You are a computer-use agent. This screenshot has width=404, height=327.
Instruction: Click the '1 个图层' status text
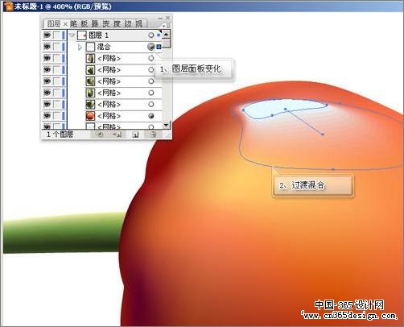pos(60,135)
